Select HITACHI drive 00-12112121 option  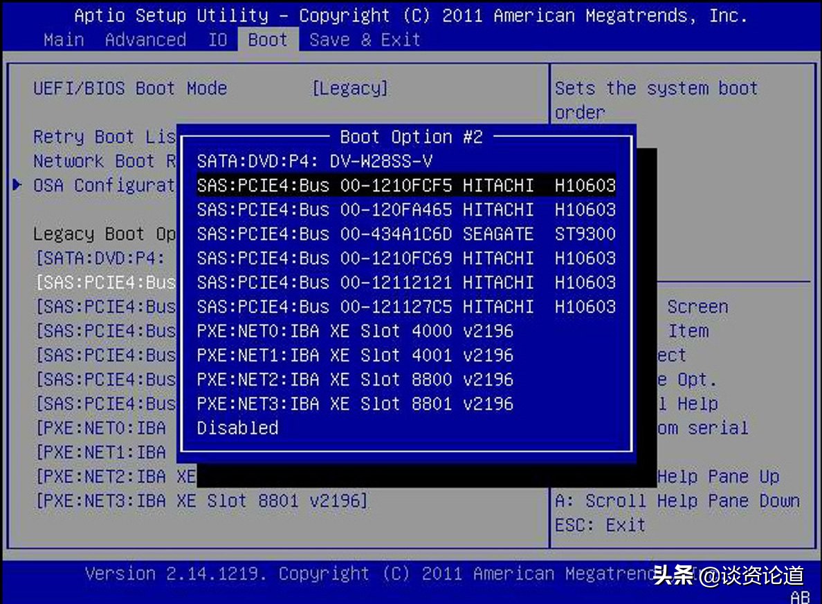[406, 283]
